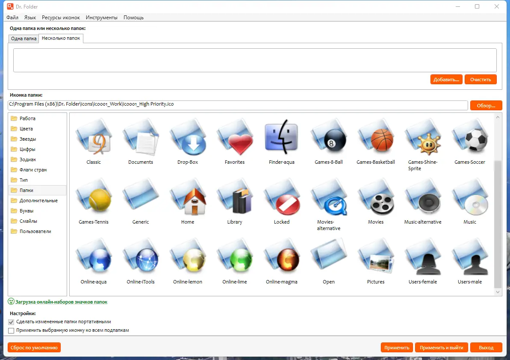Click the icon grid scrollbar down arrow
The height and width of the screenshot is (360, 510).
coord(498,292)
